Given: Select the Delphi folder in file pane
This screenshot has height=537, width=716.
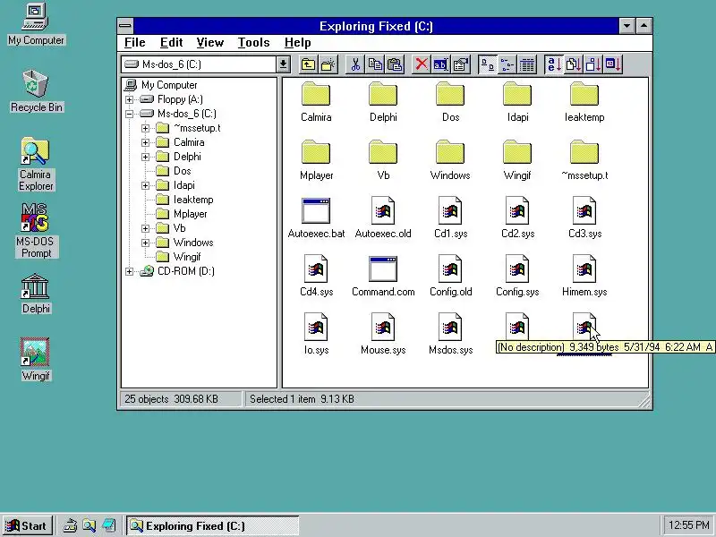Looking at the screenshot, I should coord(383,102).
